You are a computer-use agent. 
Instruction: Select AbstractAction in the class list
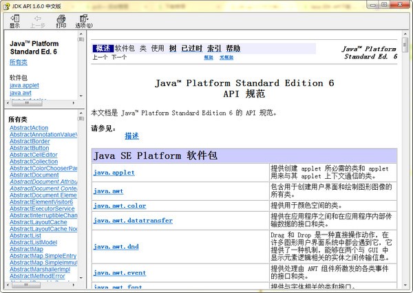point(29,128)
